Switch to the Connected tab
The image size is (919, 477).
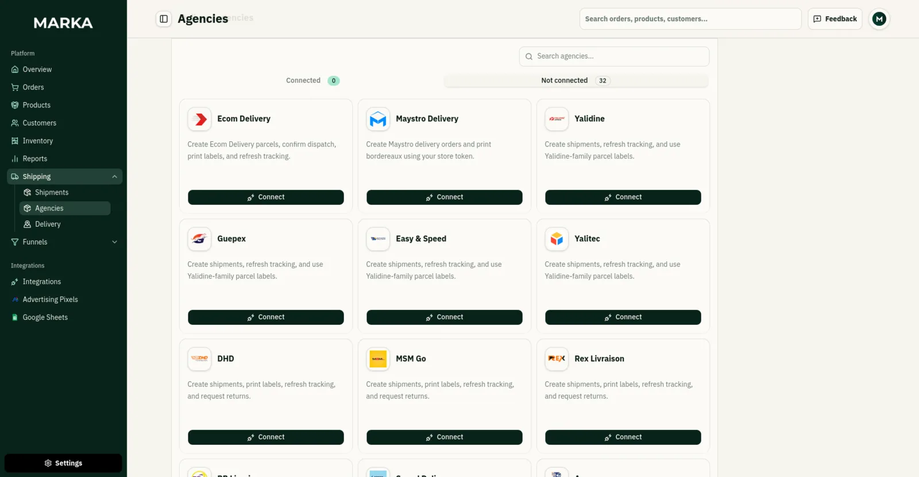(x=312, y=81)
